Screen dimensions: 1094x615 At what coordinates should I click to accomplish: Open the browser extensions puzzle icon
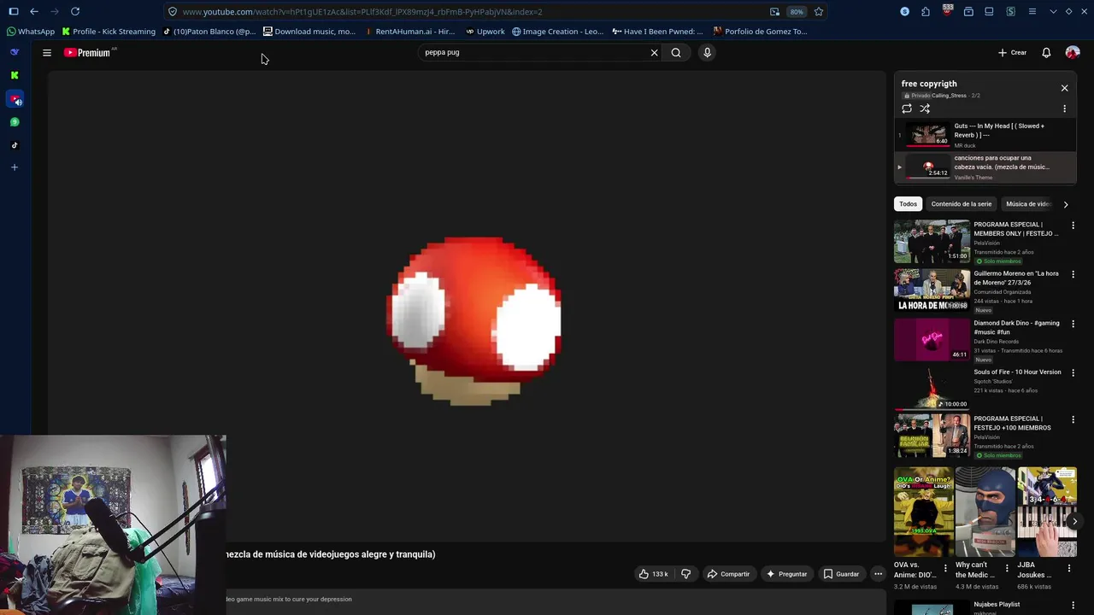point(926,11)
